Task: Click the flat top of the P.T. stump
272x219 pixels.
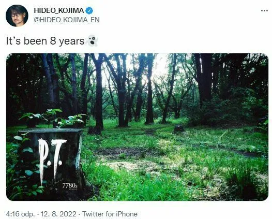Action: click(51, 130)
